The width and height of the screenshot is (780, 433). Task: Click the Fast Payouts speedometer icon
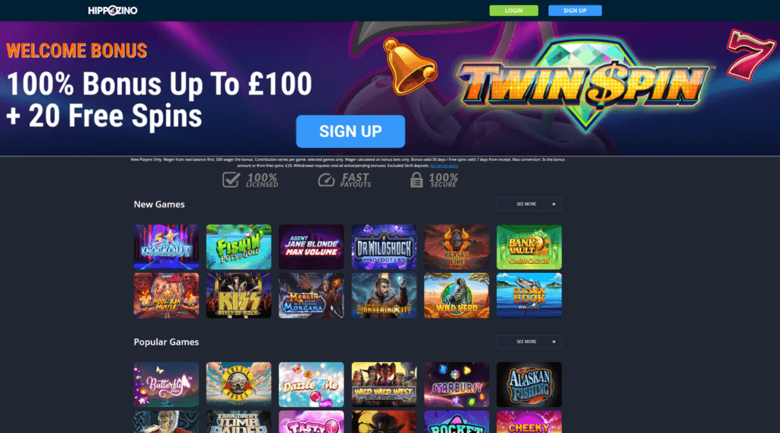(326, 180)
